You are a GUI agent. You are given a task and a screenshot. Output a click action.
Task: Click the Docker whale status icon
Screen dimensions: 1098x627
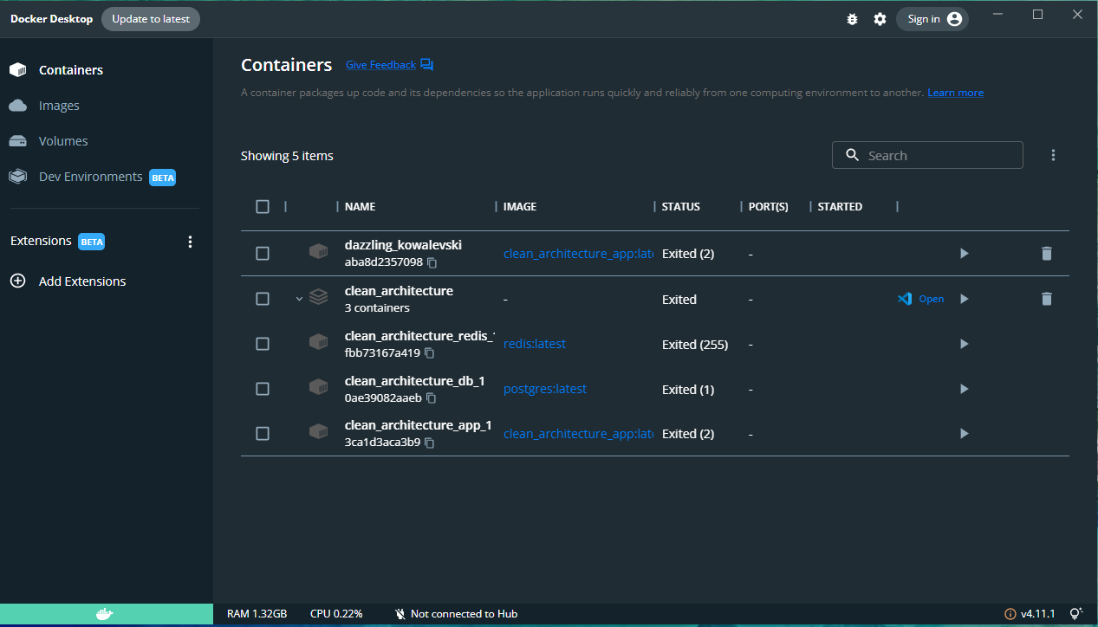[104, 615]
